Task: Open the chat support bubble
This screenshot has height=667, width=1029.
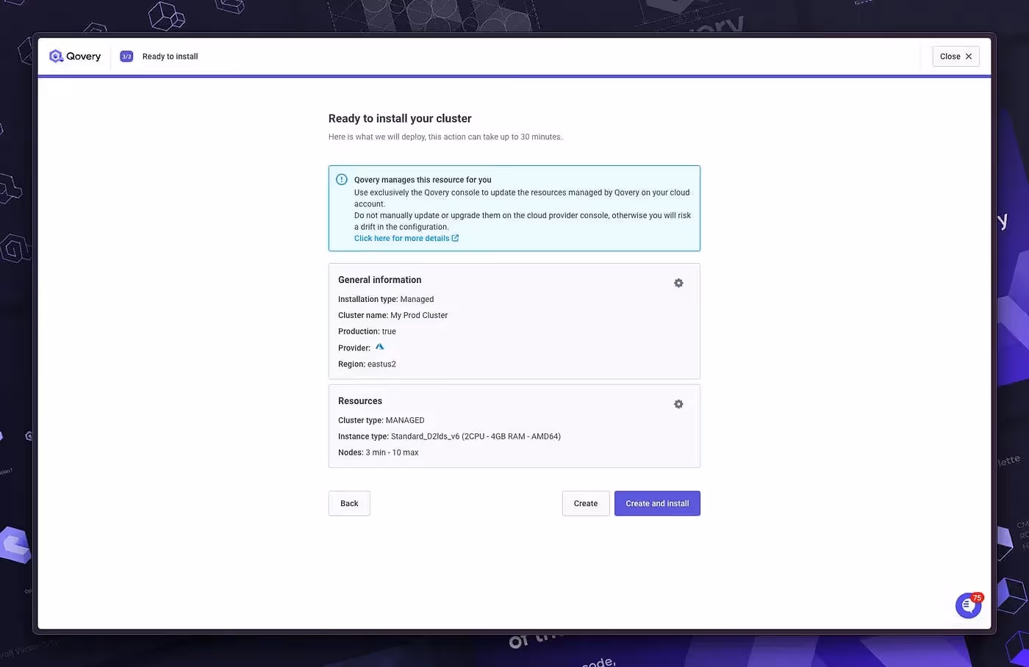Action: 967,605
